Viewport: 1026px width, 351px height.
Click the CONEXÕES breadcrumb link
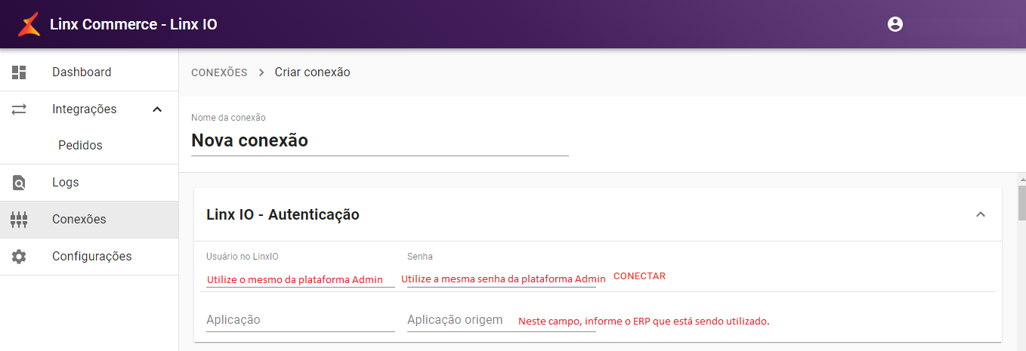[219, 72]
